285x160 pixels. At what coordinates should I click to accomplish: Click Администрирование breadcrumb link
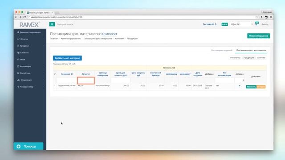click(x=70, y=39)
